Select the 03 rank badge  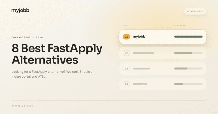[x=126, y=69]
